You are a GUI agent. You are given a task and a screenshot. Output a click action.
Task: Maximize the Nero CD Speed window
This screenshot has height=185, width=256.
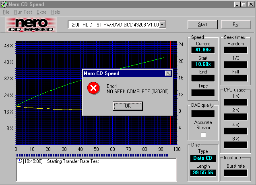(x=244, y=4)
